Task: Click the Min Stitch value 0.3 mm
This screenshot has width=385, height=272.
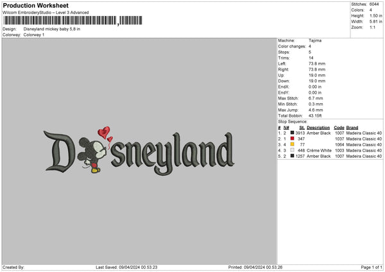Action: [x=316, y=104]
